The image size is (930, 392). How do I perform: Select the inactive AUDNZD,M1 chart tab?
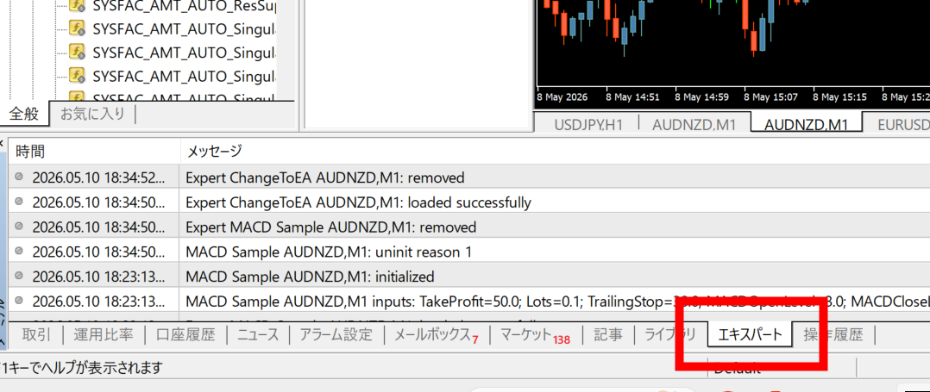click(694, 125)
